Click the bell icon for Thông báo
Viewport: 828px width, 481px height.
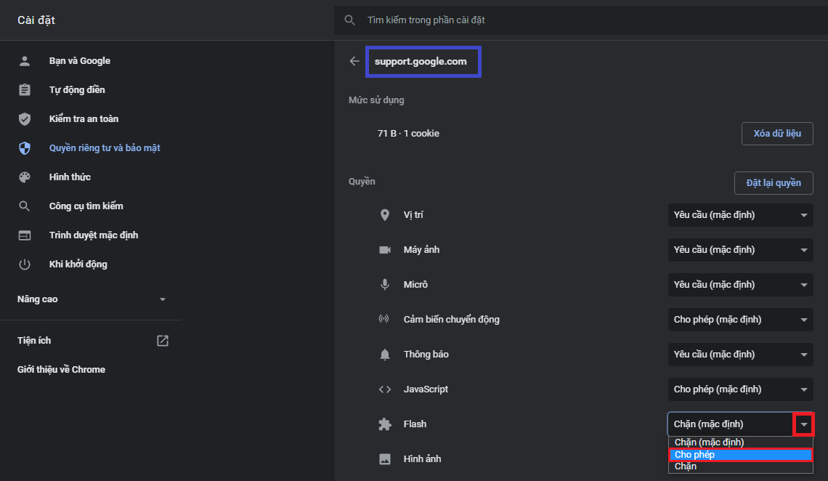point(385,355)
